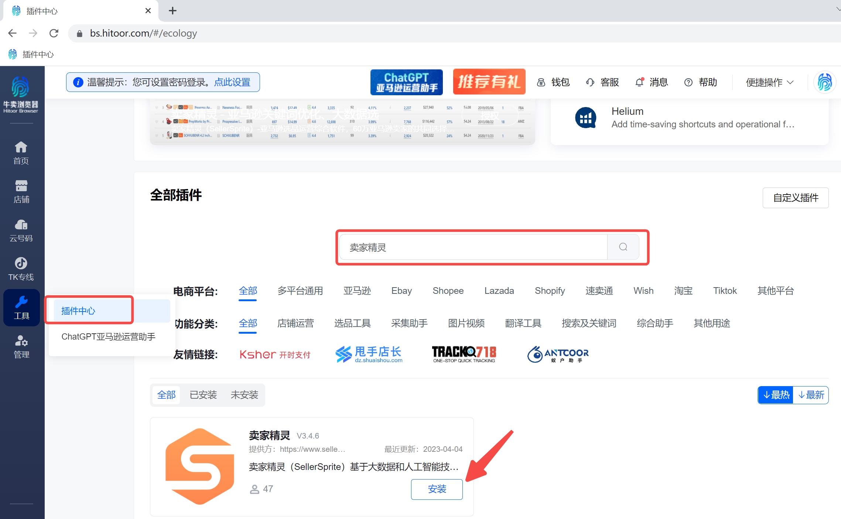Filter platform by 速卖通

(x=599, y=291)
